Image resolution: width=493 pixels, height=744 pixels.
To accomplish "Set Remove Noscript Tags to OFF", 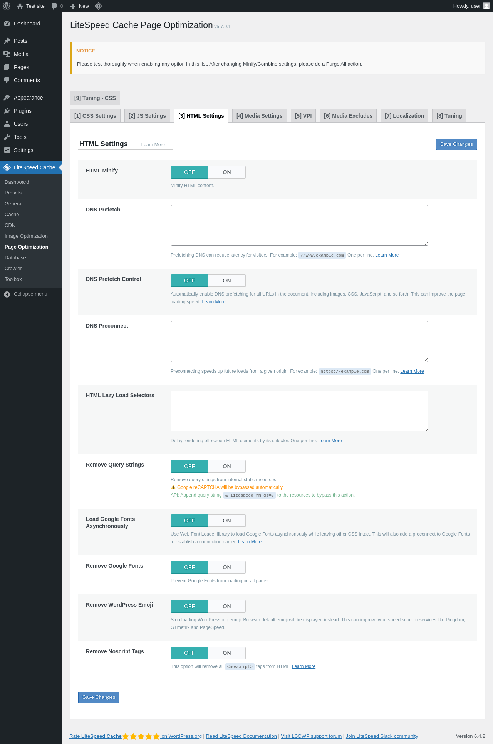I will tap(189, 653).
